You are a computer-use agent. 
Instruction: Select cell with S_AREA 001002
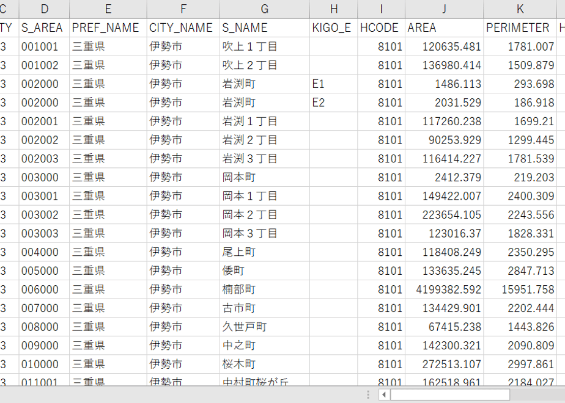coord(44,65)
